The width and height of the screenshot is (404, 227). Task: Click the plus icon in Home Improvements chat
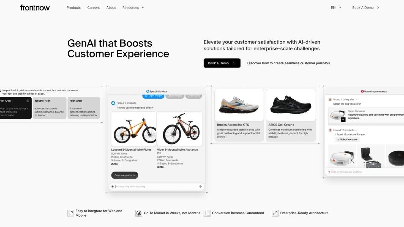tap(329, 172)
